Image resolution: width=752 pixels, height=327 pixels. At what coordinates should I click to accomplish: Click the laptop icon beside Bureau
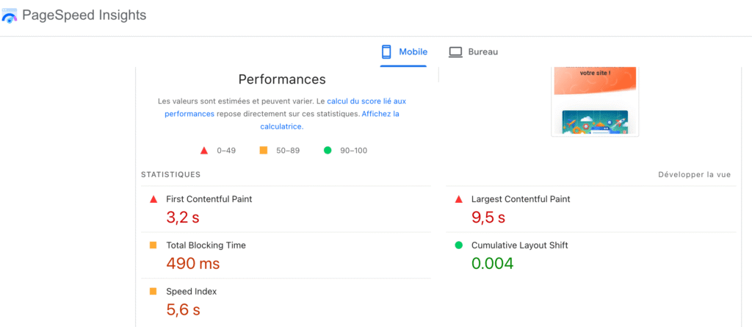point(455,52)
